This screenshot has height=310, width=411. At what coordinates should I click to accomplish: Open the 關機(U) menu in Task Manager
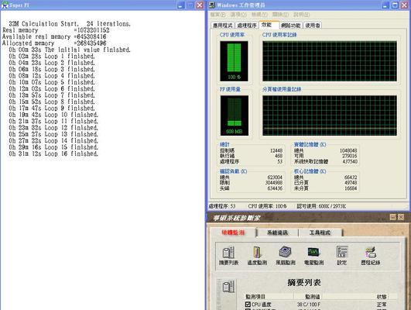pyautogui.click(x=280, y=15)
